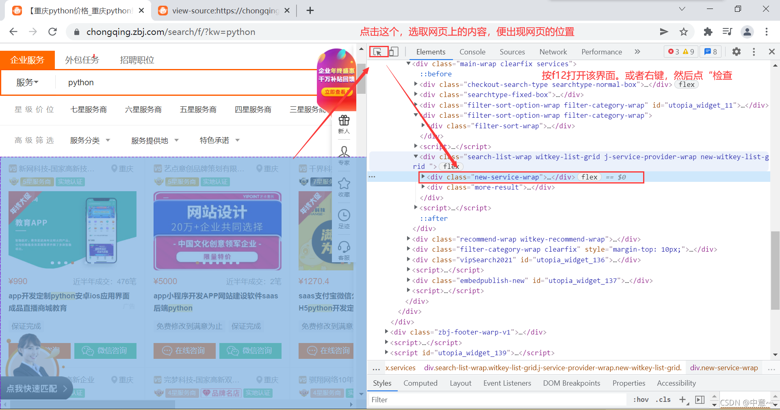Image resolution: width=780 pixels, height=410 pixels.
Task: Expand the new-service-wrap div node
Action: 423,177
